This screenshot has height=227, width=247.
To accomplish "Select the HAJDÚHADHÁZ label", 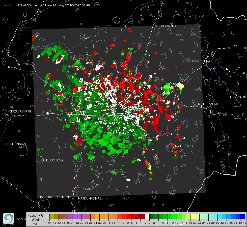I will pyautogui.click(x=90, y=198).
